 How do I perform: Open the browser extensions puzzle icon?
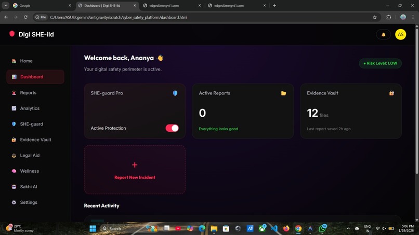point(388,17)
